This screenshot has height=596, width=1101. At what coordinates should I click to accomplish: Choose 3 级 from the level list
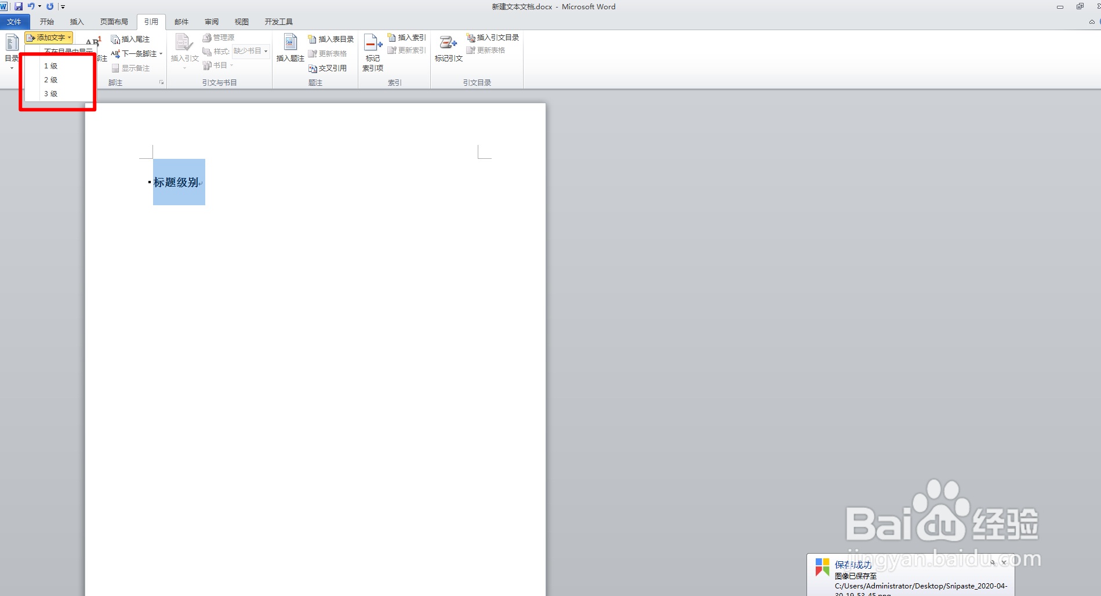pos(51,93)
